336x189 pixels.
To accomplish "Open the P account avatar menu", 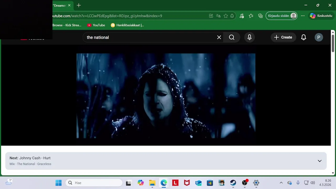I will click(319, 37).
